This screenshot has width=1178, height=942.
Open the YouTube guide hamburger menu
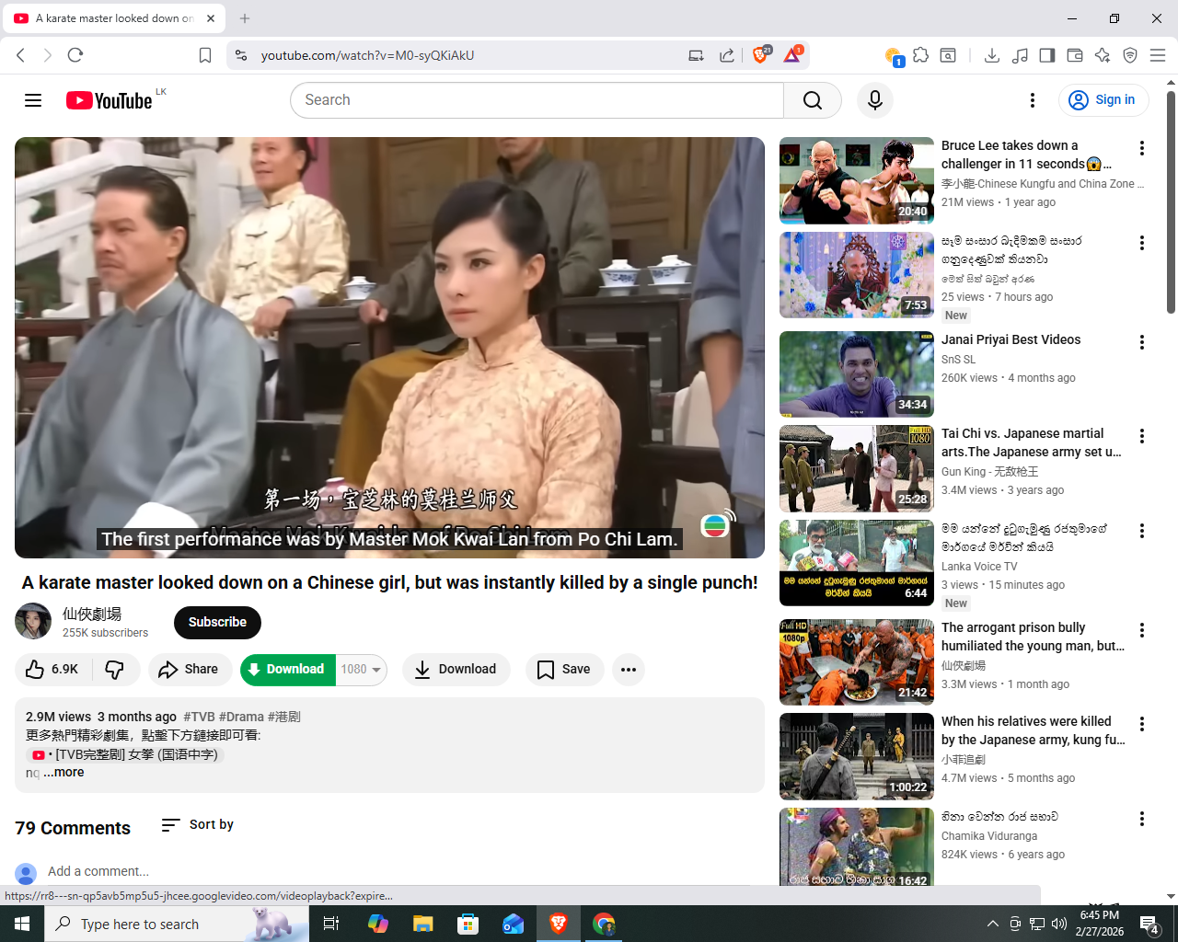point(33,100)
